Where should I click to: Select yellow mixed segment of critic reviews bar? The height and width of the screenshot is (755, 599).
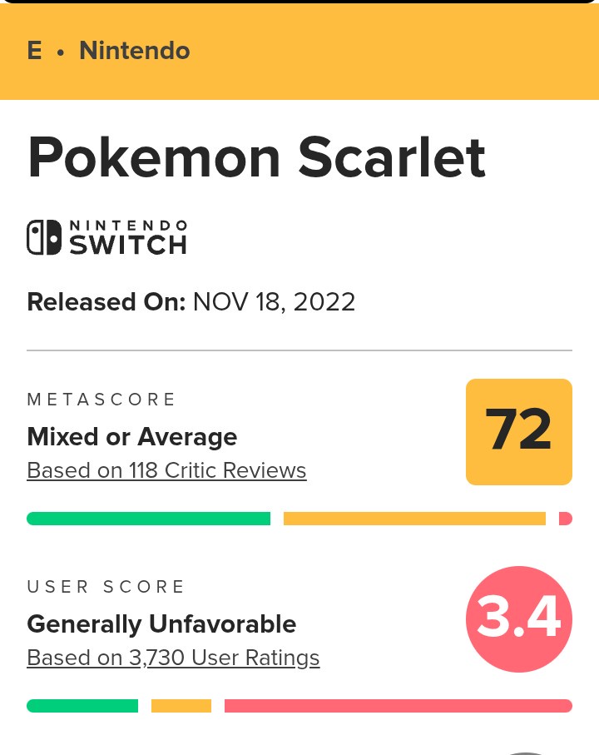coord(414,519)
